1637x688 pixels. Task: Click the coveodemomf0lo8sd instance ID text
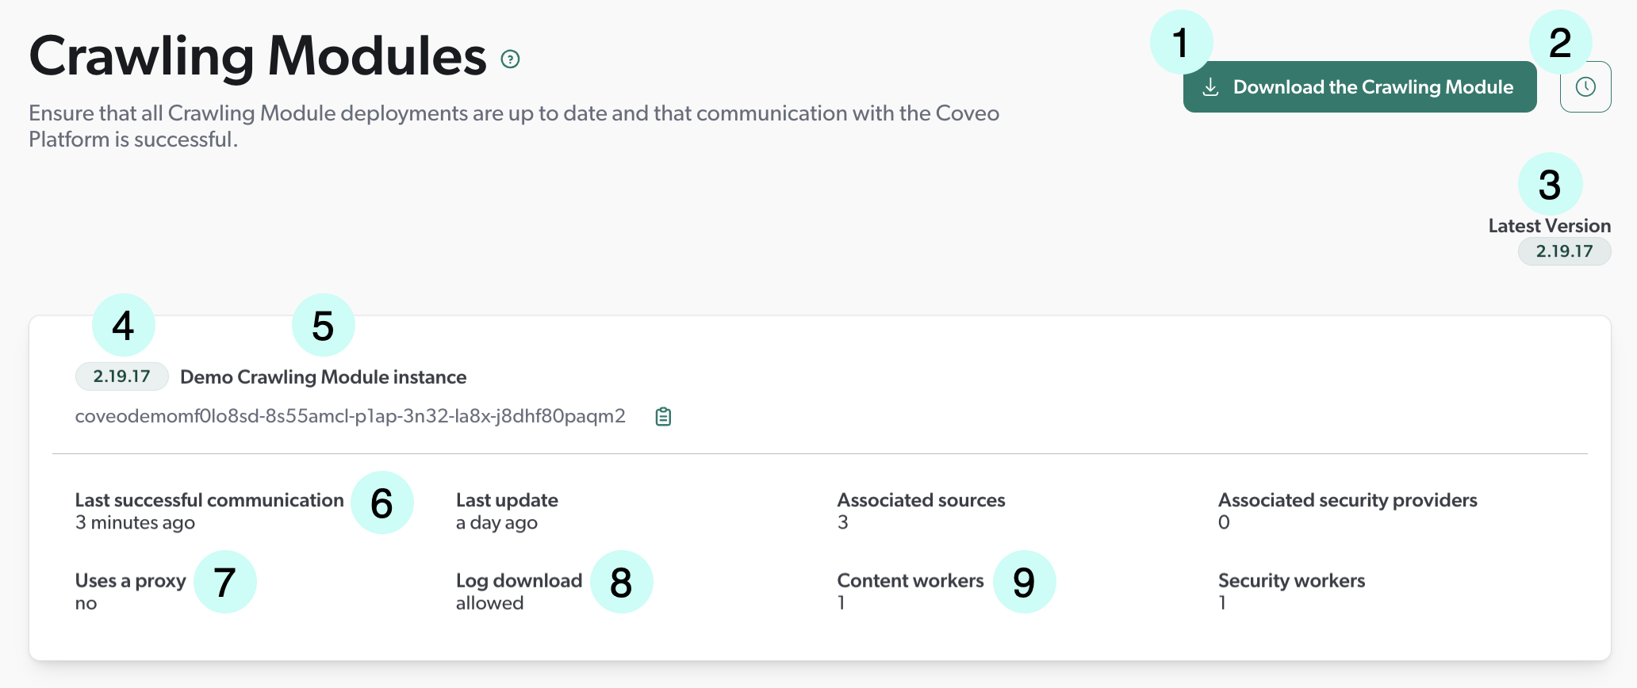(349, 415)
